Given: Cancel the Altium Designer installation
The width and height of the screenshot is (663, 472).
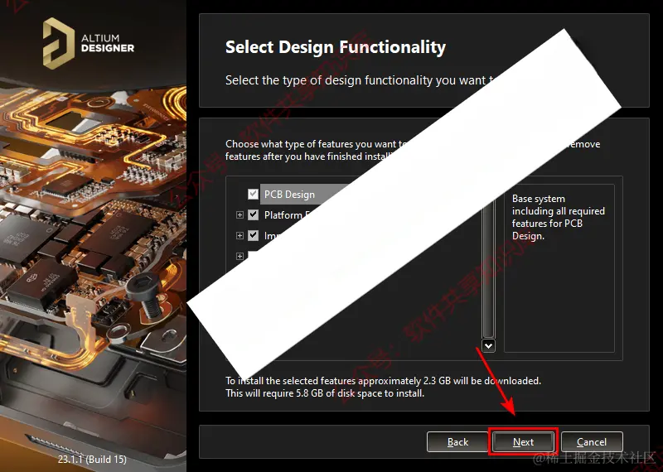Looking at the screenshot, I should pyautogui.click(x=592, y=442).
